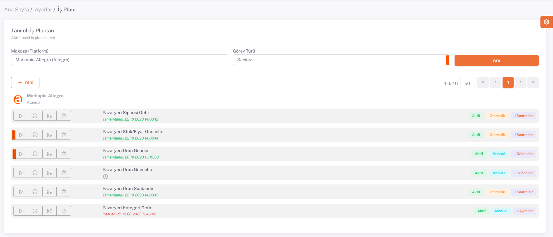Open details list for Pazaryeri Ürün Sonlandır
Screen dimensions: 553x237
[50, 192]
